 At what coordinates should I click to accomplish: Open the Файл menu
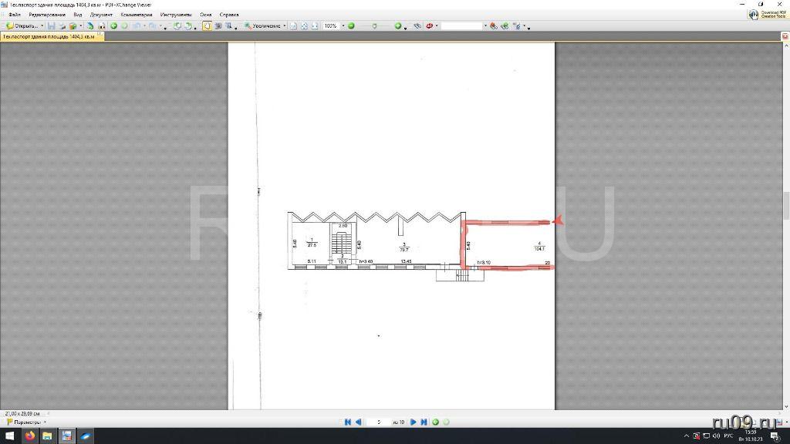pos(15,15)
